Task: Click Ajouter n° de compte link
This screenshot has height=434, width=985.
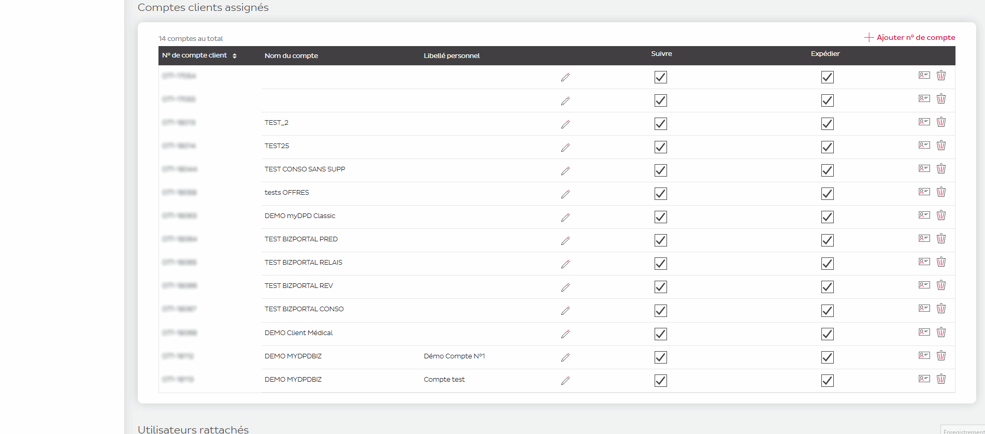Action: pyautogui.click(x=910, y=37)
